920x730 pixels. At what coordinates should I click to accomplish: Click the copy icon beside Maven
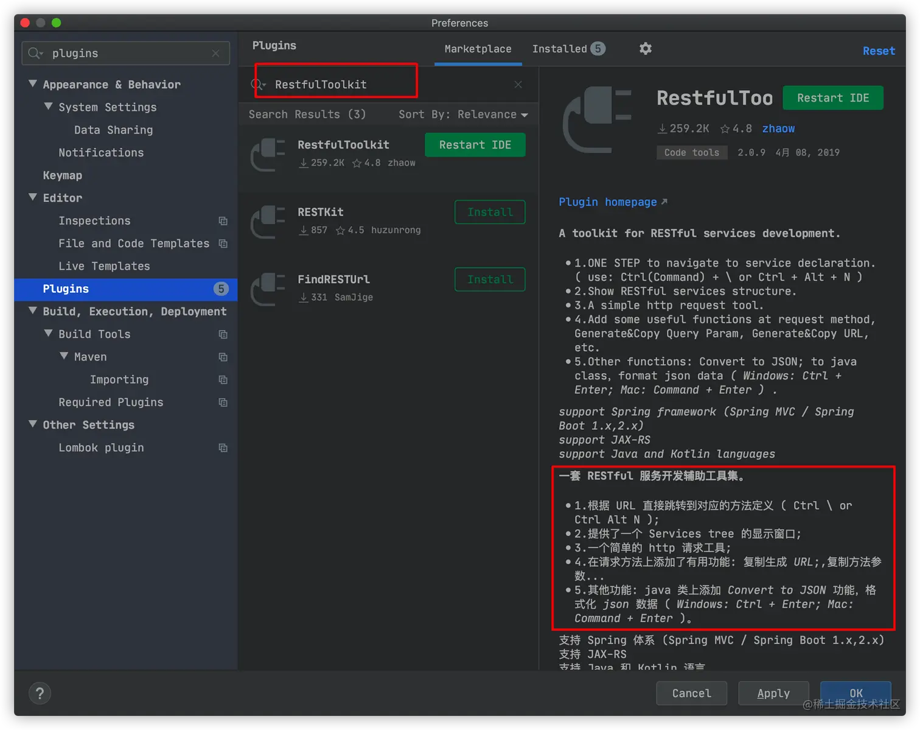pos(223,357)
